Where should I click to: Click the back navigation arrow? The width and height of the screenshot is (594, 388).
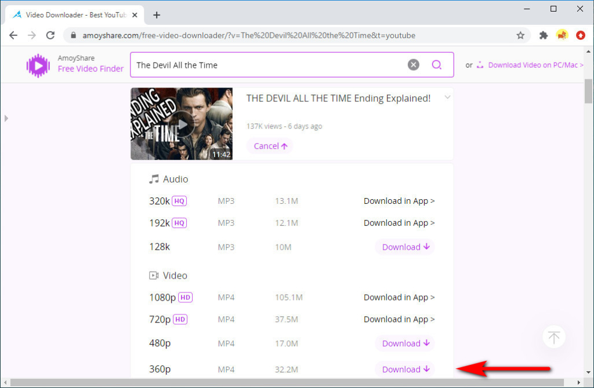point(13,35)
